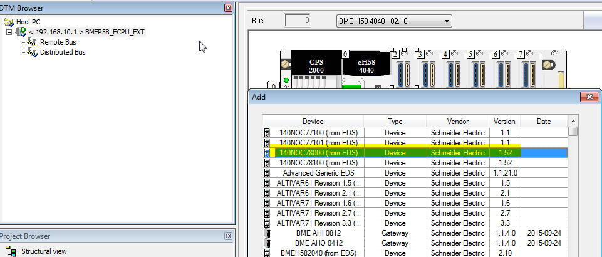602x257 pixels.
Task: Select the 192.168.10.1 BMEP58_ECPU_EXT node
Action: (x=87, y=32)
